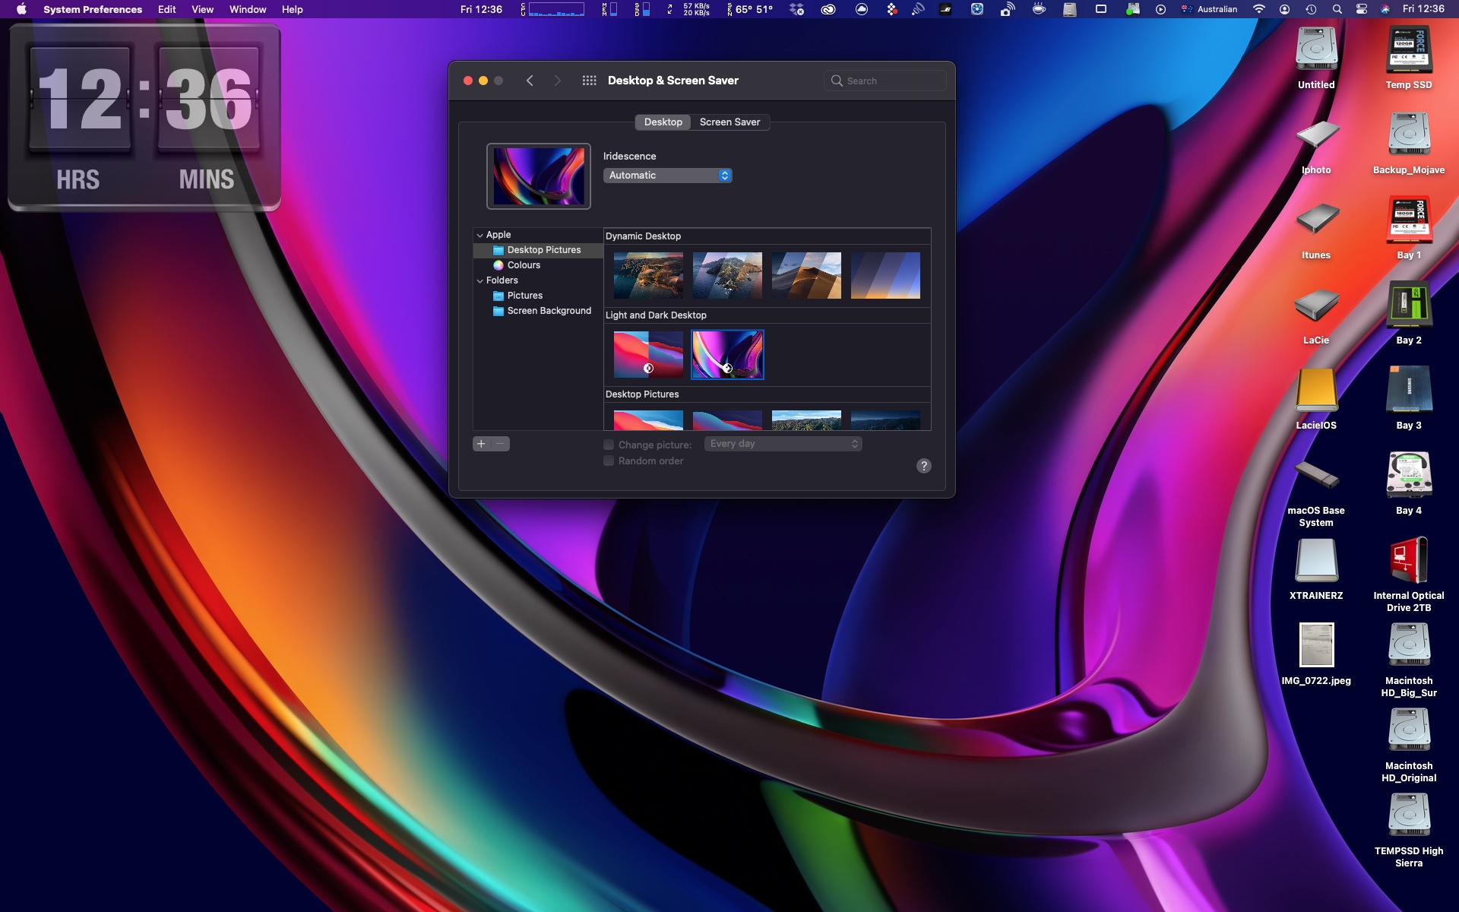Open the IMG_0722.jpeg file icon
This screenshot has width=1459, height=912.
click(1316, 646)
